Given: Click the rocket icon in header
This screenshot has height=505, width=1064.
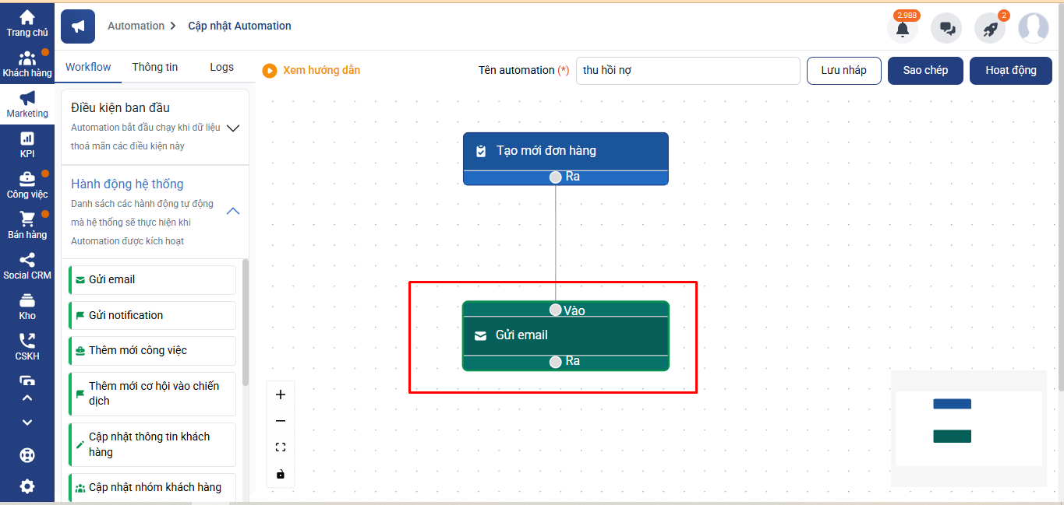Looking at the screenshot, I should click(x=990, y=29).
